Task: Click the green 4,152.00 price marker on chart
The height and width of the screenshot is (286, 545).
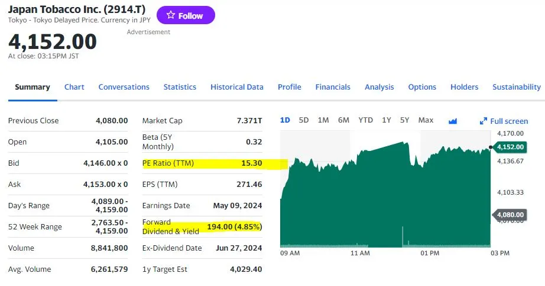Action: point(510,147)
